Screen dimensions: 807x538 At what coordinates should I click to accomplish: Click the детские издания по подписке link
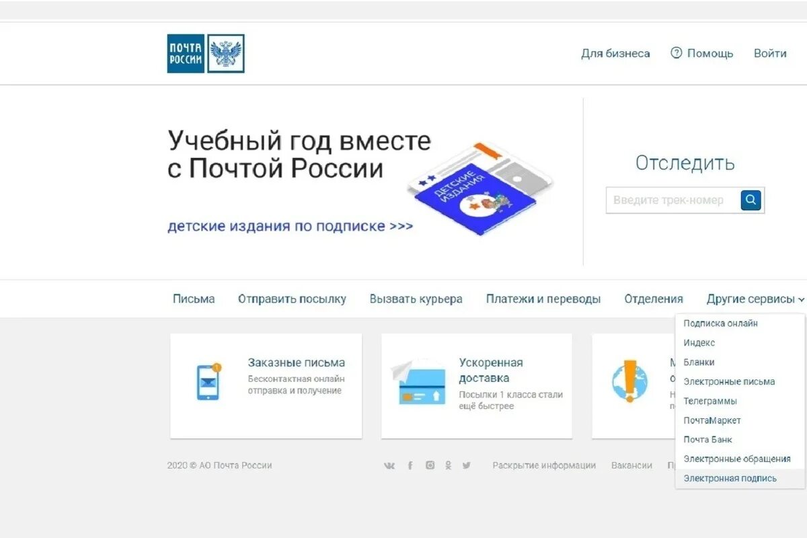point(290,226)
